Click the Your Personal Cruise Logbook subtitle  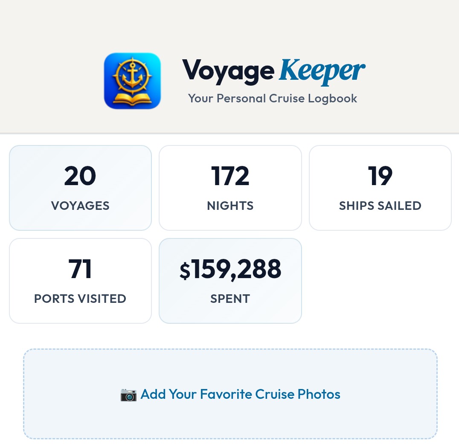pos(273,98)
